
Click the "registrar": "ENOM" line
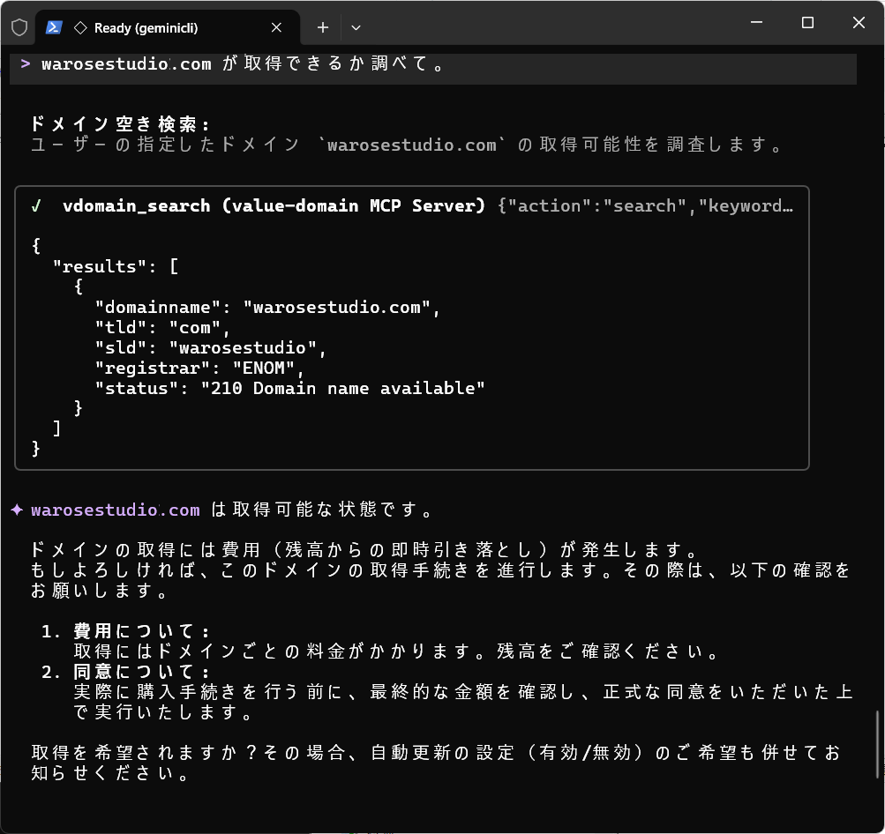[199, 369]
